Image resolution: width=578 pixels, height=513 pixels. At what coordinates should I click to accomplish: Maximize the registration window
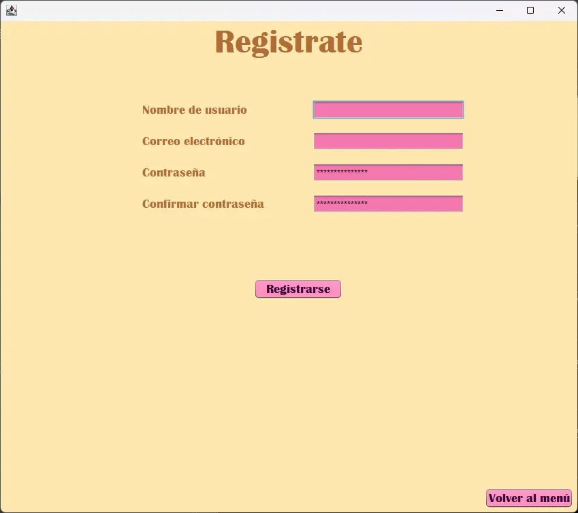tap(530, 10)
